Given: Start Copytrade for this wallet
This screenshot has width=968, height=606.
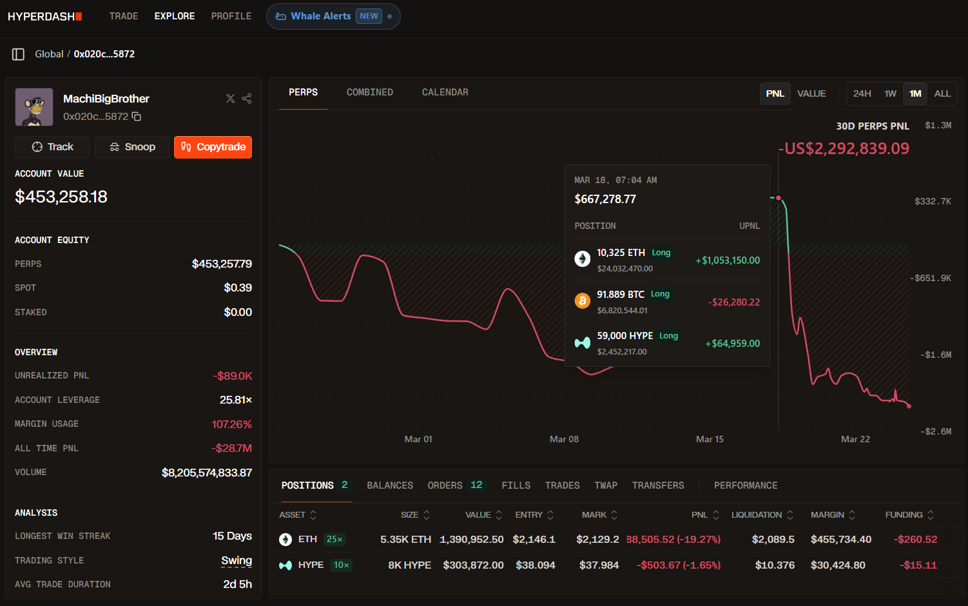Looking at the screenshot, I should click(x=213, y=147).
